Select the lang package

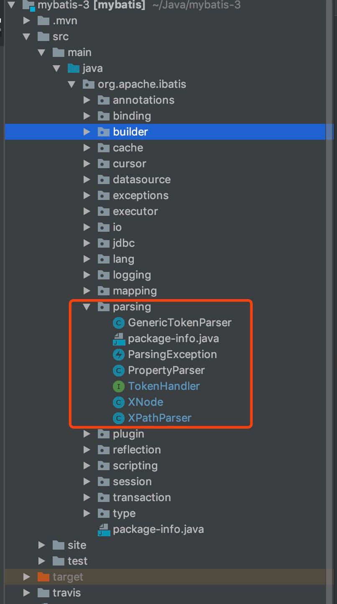click(x=123, y=259)
